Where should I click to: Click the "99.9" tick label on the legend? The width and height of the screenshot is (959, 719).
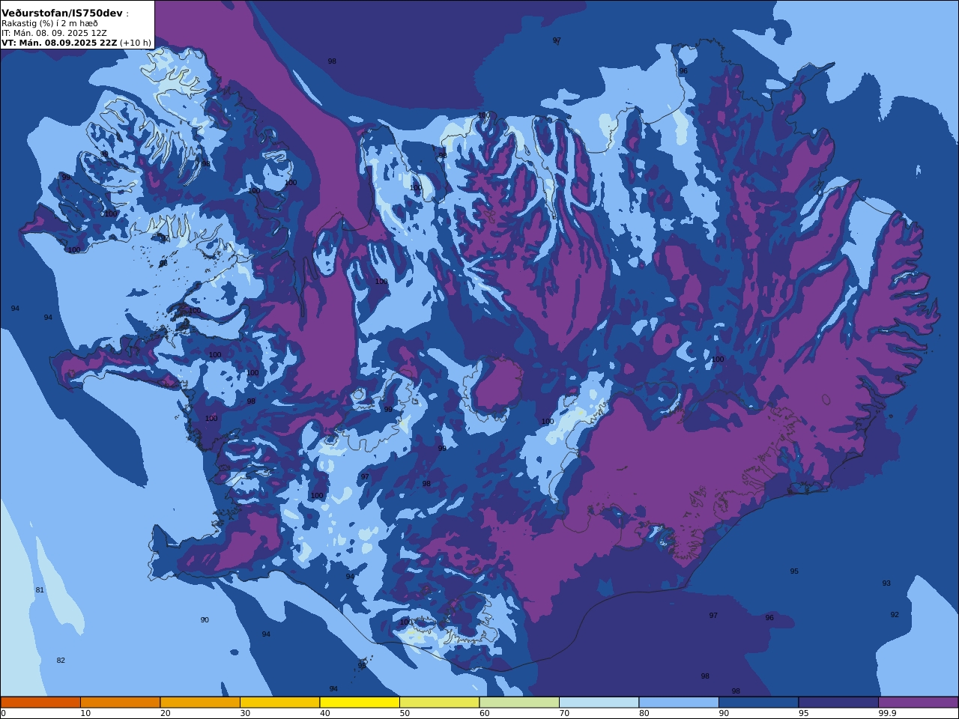[888, 713]
